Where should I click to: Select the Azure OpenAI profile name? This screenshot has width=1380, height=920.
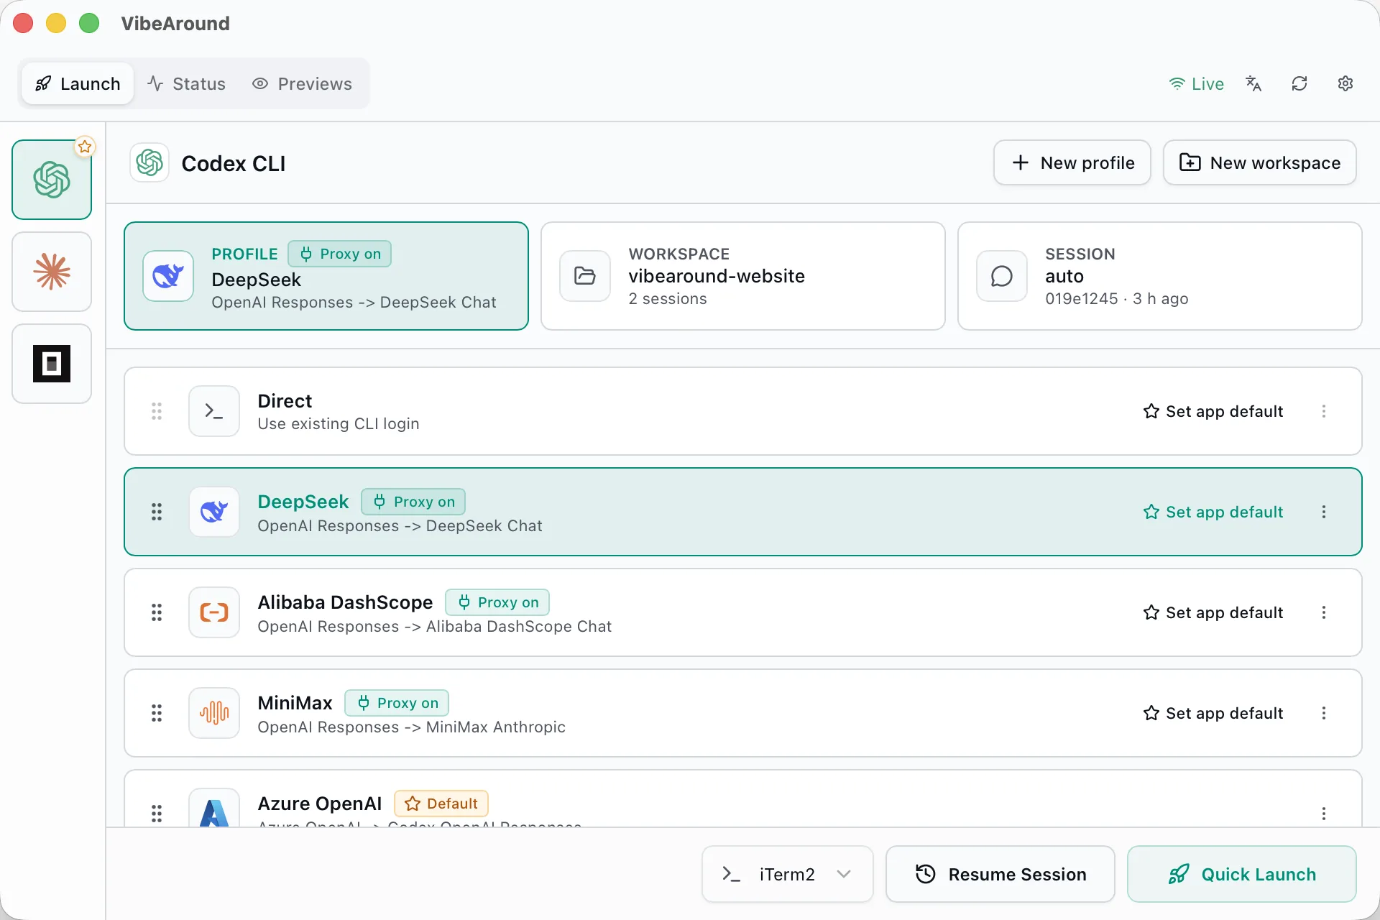pos(320,804)
